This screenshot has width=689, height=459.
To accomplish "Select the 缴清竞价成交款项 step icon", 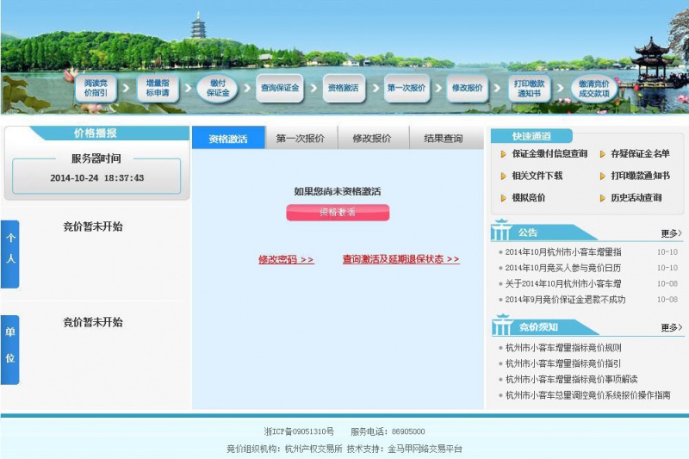I will 593,88.
